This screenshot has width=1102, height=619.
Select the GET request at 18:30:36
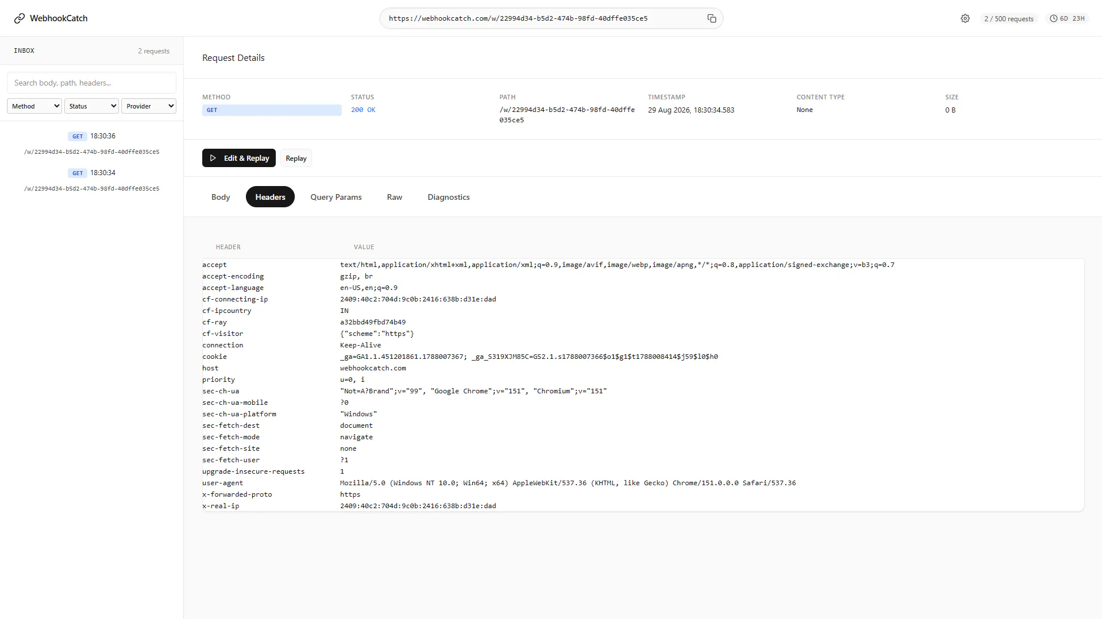click(x=92, y=144)
